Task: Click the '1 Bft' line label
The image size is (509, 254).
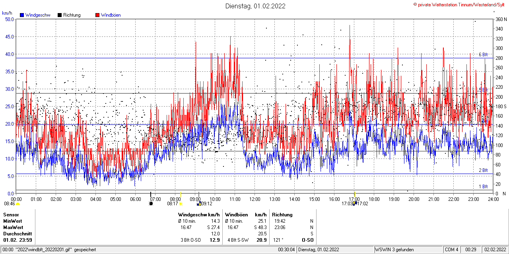Action: point(483,186)
